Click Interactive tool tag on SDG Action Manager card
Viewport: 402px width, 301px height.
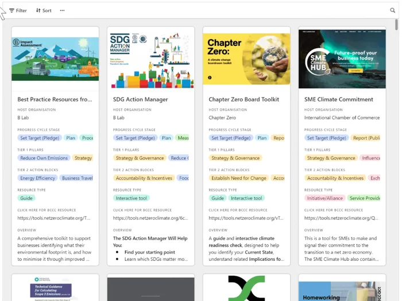132,198
